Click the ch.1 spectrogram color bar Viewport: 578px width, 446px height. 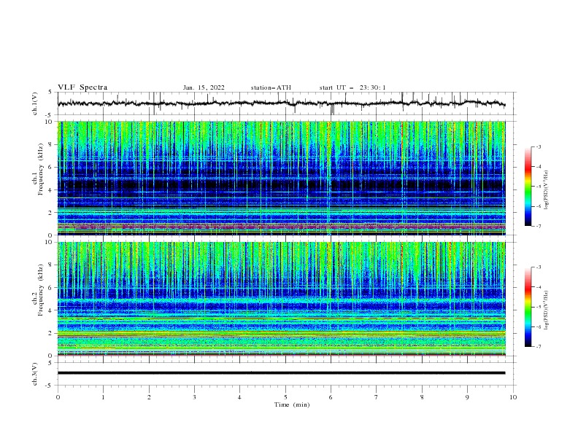[x=528, y=186]
